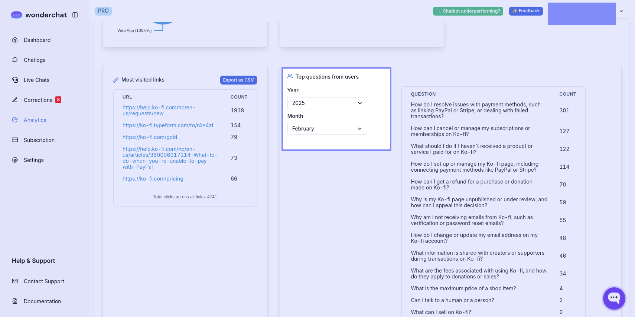Viewport: 635px width, 317px height.
Task: Click the users icon beside Top questions
Action: [x=290, y=76]
